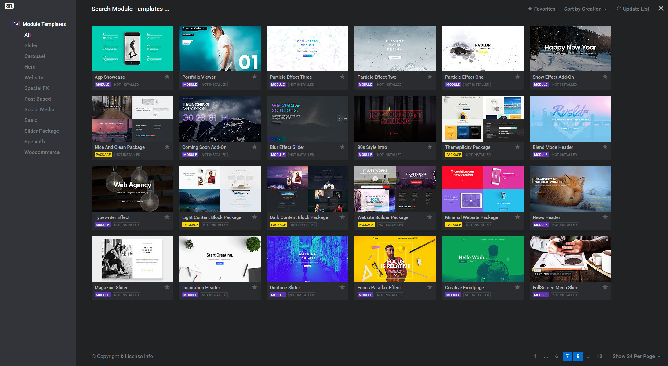Favorite the App Showcase template star
This screenshot has width=668, height=366.
[167, 77]
